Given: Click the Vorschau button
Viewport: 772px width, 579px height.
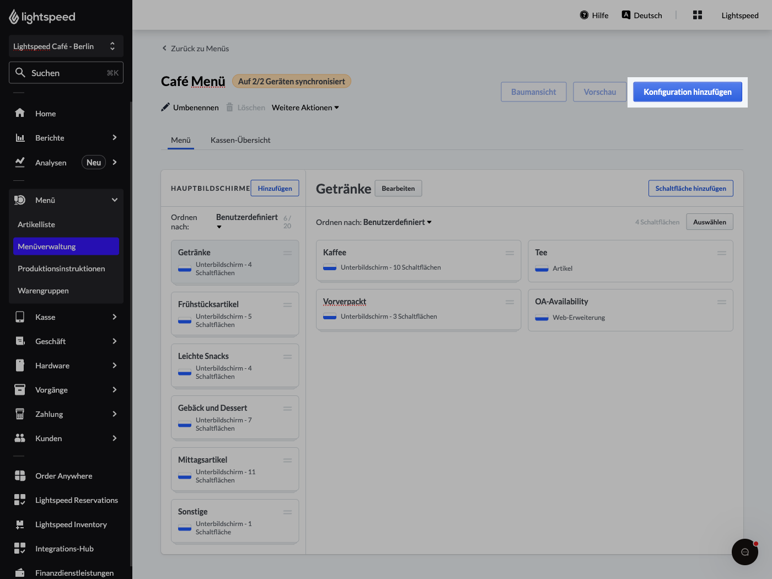Looking at the screenshot, I should (x=600, y=92).
